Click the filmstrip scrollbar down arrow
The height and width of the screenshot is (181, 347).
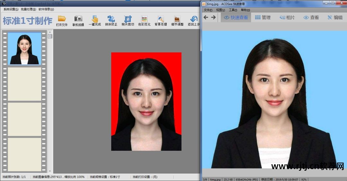[x=50, y=171]
